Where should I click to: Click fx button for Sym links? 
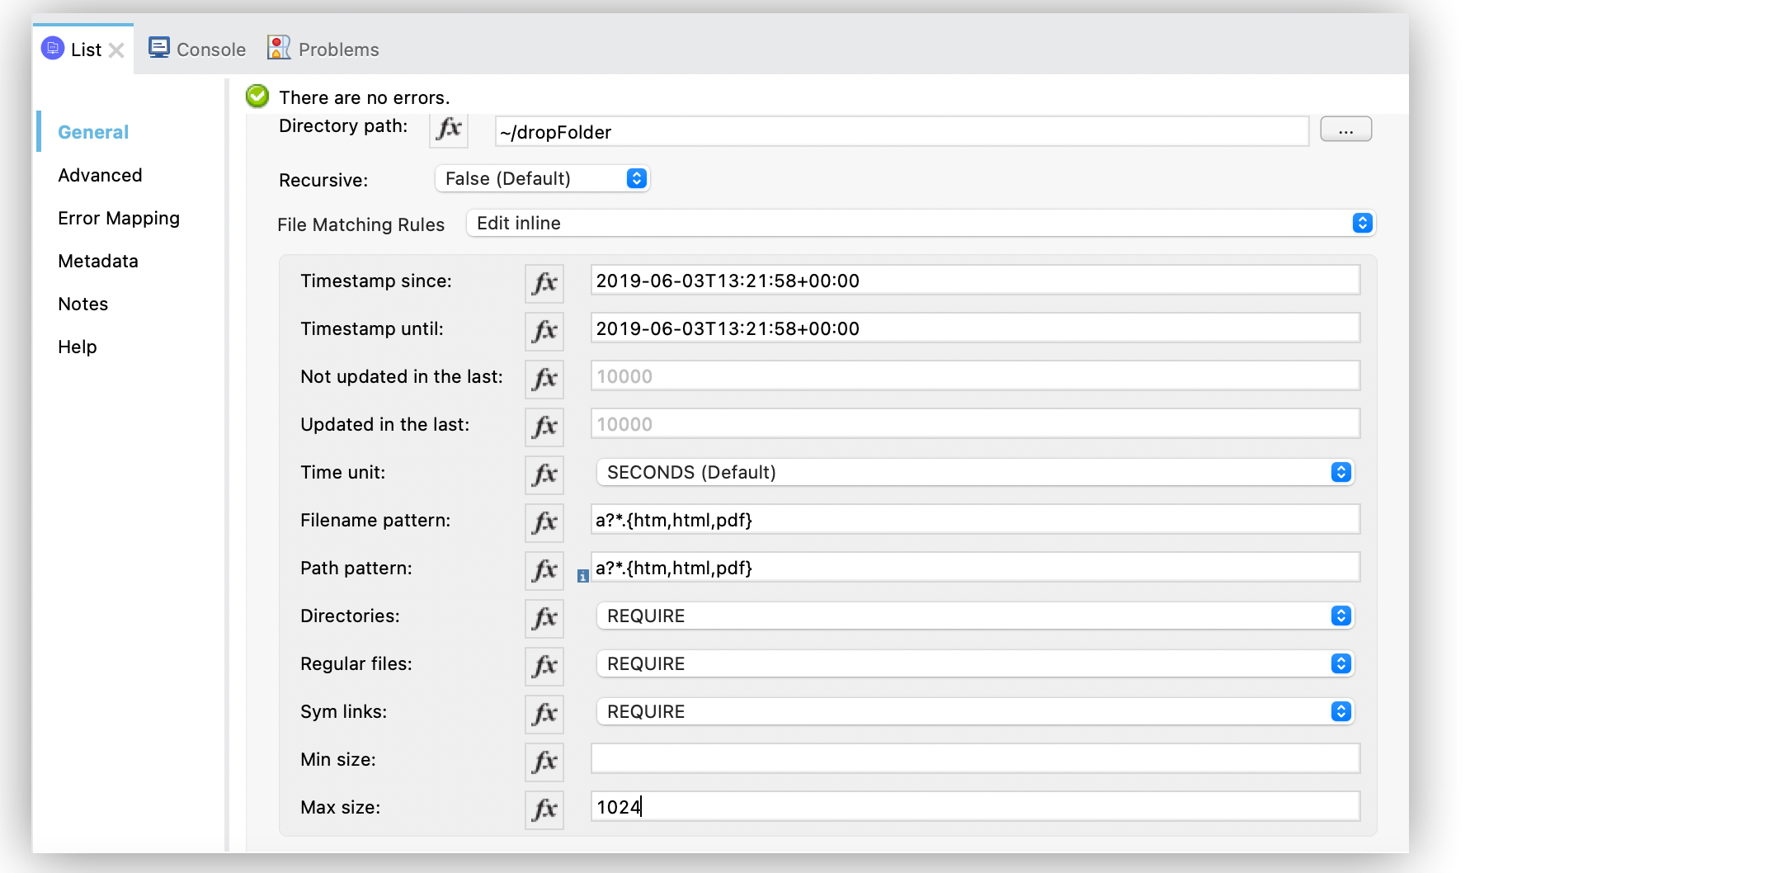(x=544, y=714)
